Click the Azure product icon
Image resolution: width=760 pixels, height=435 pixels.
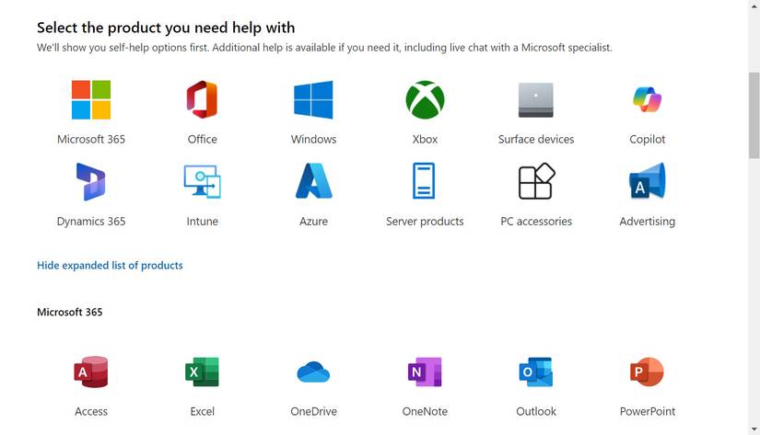pyautogui.click(x=313, y=181)
